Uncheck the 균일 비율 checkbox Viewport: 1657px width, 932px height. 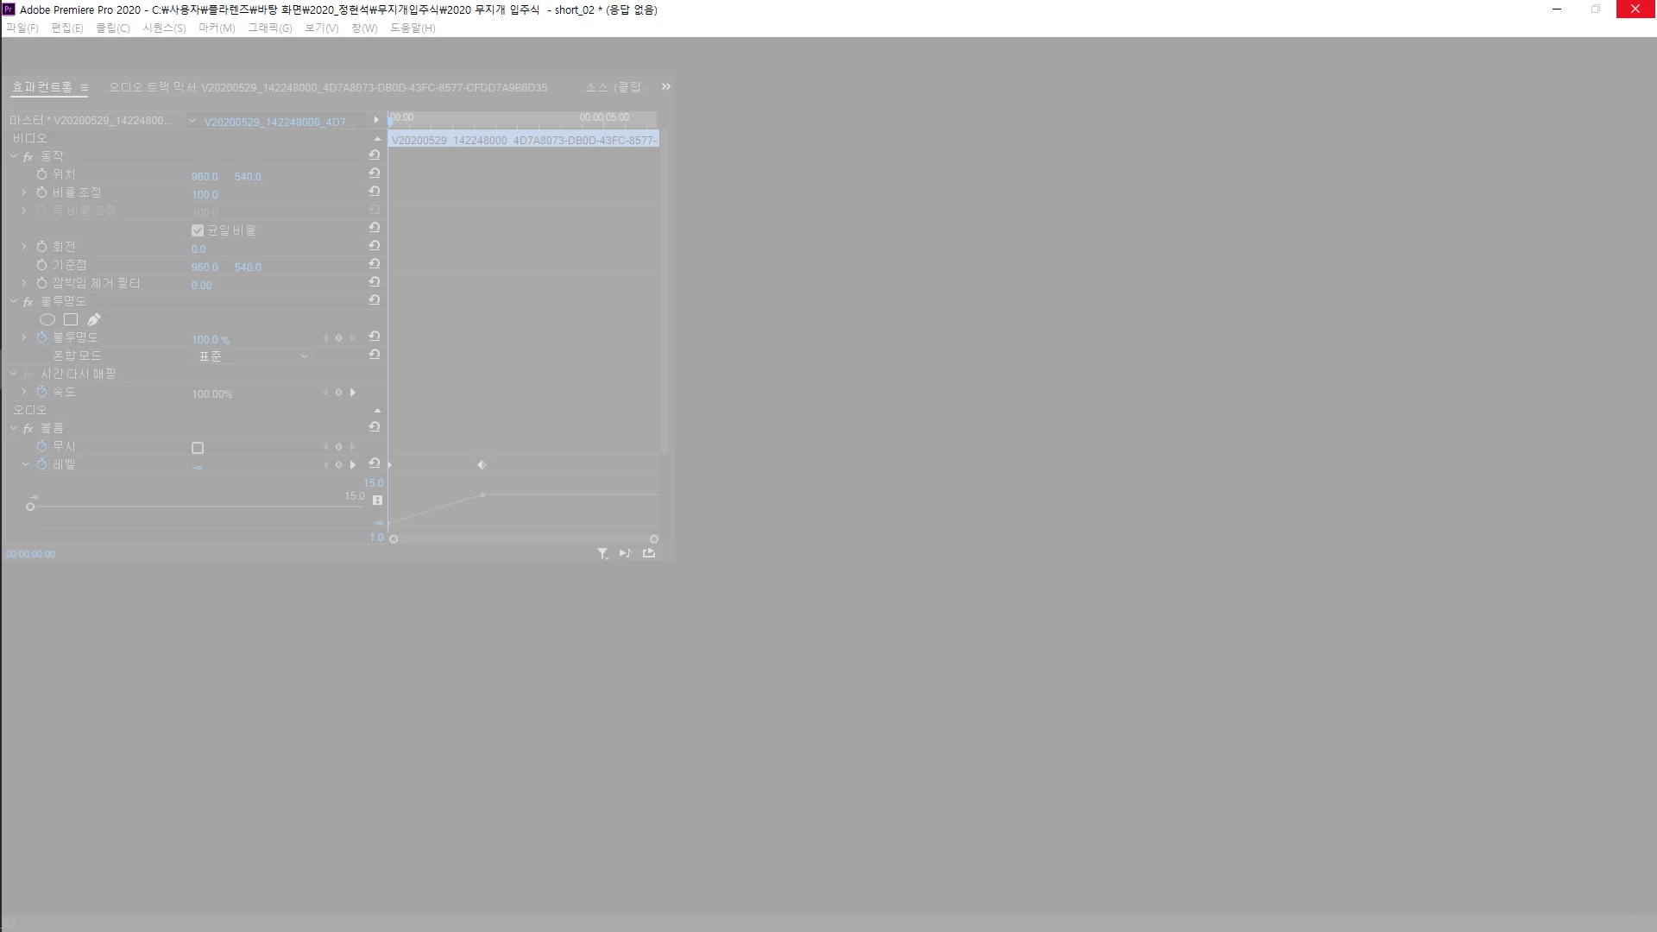(x=198, y=230)
